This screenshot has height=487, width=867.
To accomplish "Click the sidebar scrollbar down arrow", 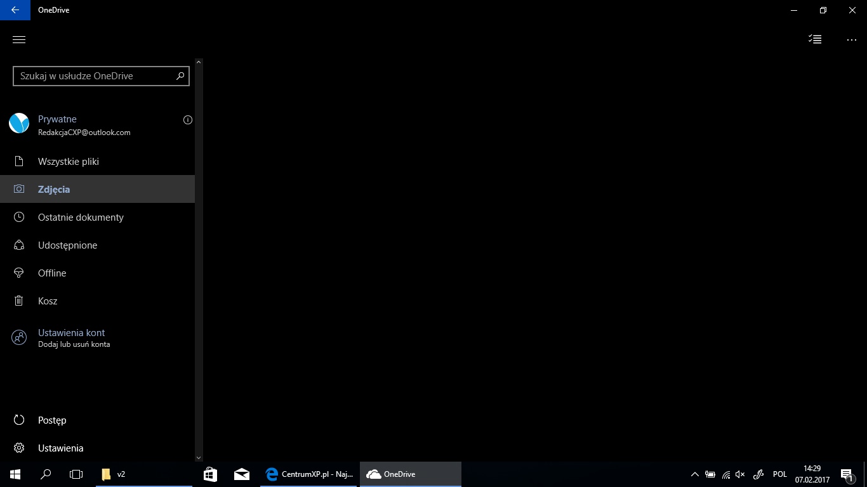I will click(199, 457).
